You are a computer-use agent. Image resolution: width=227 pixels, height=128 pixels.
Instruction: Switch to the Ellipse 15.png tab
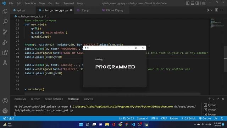115,10
